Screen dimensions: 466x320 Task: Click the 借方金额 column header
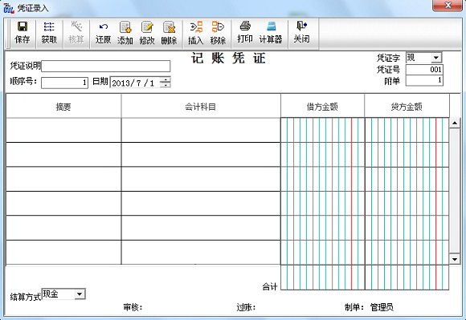[322, 107]
